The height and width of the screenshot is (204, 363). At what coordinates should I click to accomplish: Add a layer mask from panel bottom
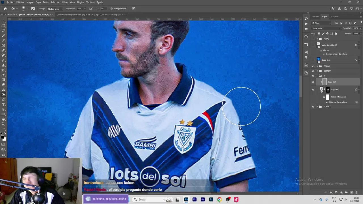(x=336, y=193)
